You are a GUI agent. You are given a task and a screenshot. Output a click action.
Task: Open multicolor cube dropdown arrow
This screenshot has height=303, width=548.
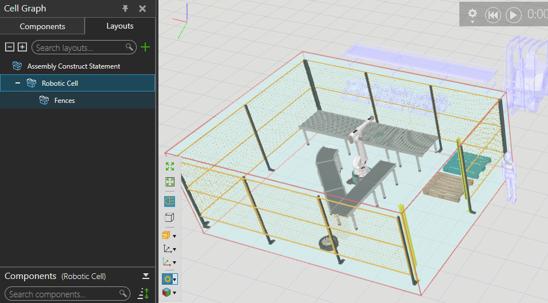pyautogui.click(x=174, y=293)
